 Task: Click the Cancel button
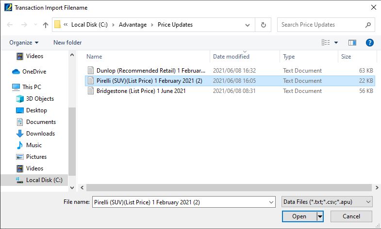[351, 216]
